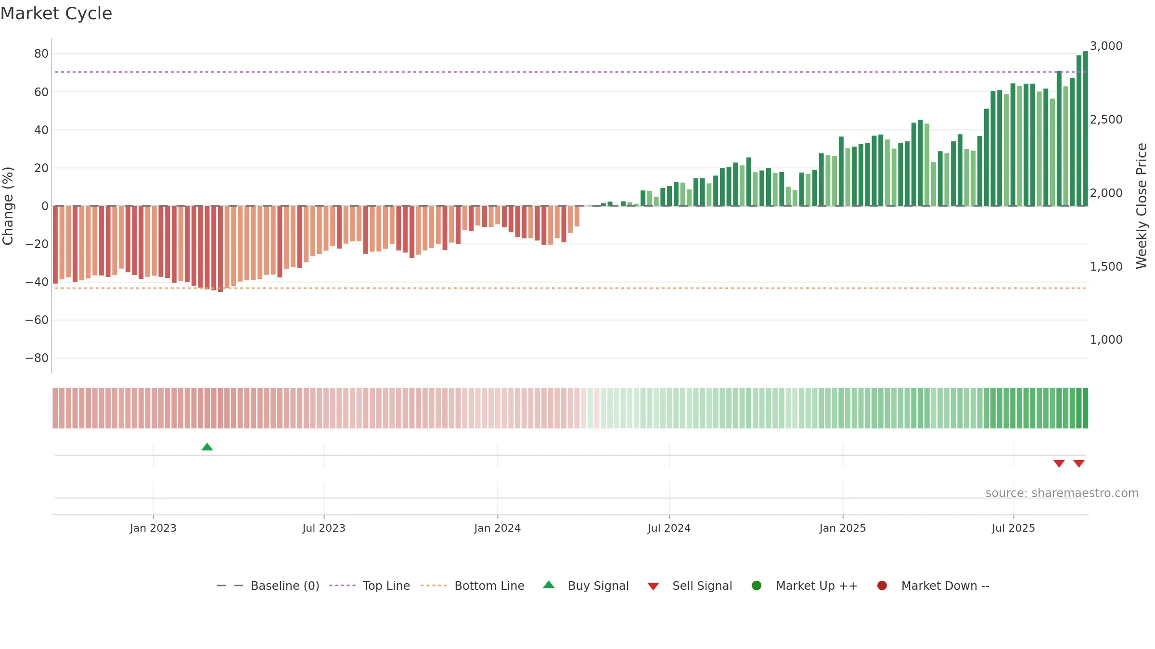Click the Jan 2023 axis label
Image resolution: width=1155 pixels, height=649 pixels.
pos(153,528)
